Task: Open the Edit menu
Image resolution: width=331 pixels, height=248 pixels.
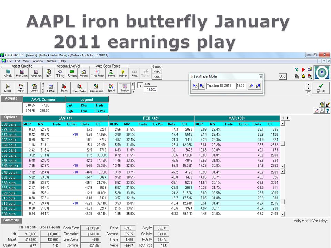Action: tap(17, 61)
